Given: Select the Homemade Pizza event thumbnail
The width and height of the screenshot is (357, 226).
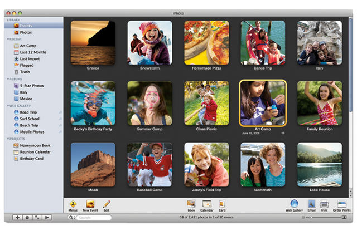Looking at the screenshot, I should point(206,43).
